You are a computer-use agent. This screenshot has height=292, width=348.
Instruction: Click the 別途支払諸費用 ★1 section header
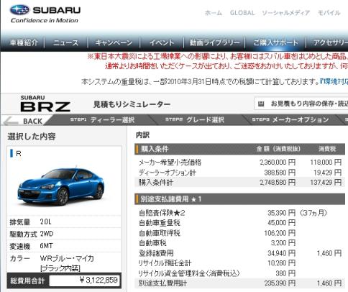(x=239, y=199)
